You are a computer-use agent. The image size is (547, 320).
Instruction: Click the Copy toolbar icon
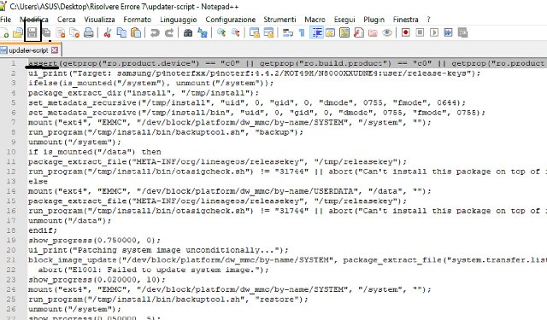pos(121,33)
